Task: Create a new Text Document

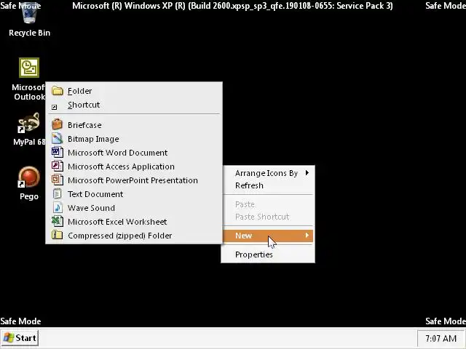Action: pos(134,194)
